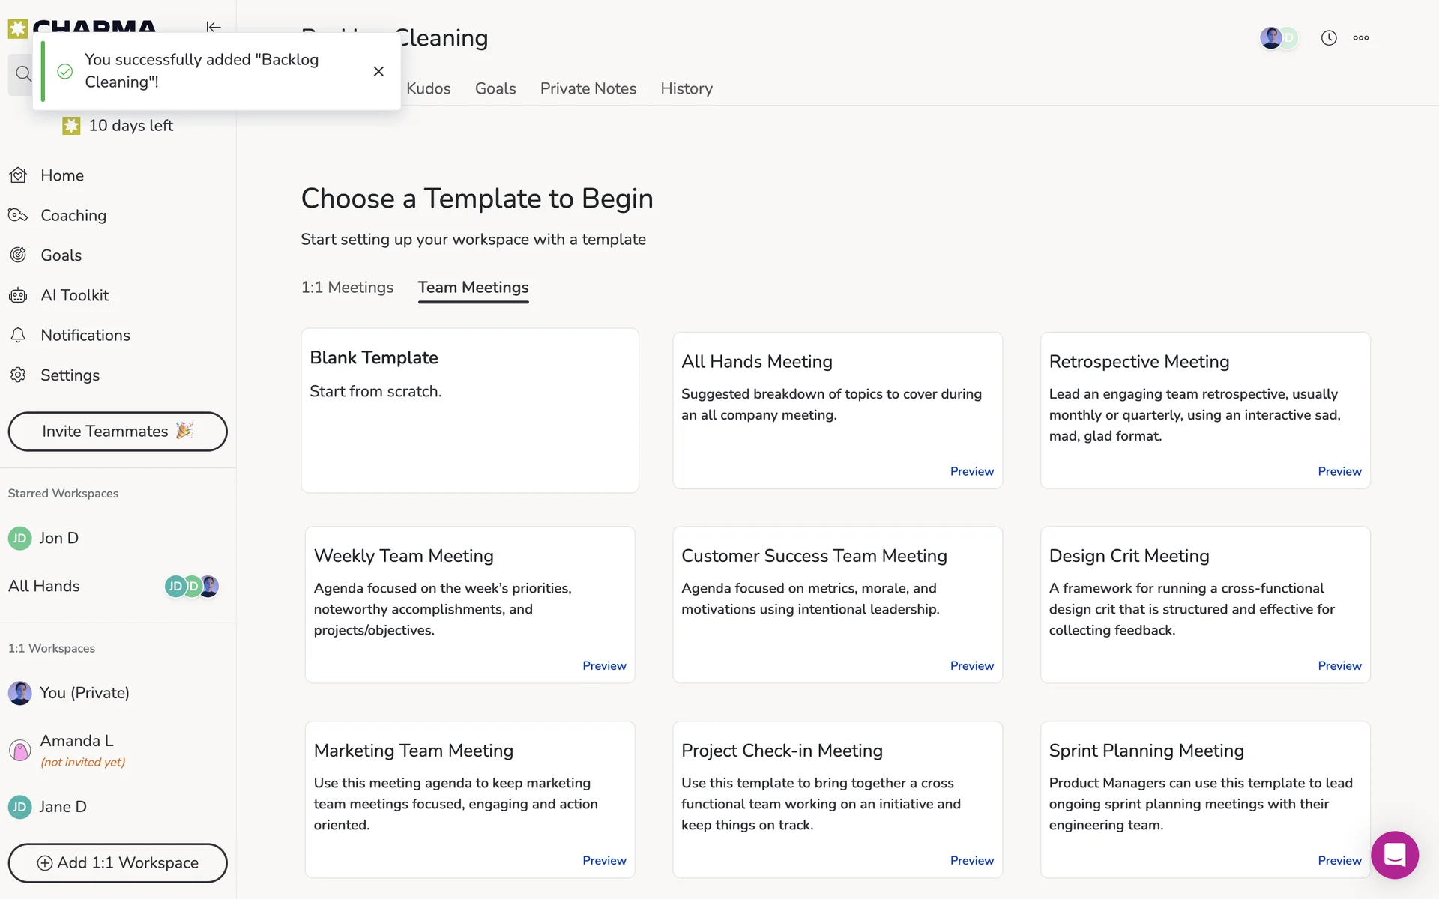
Task: Switch to 1:1 Meetings tab
Action: tap(347, 288)
